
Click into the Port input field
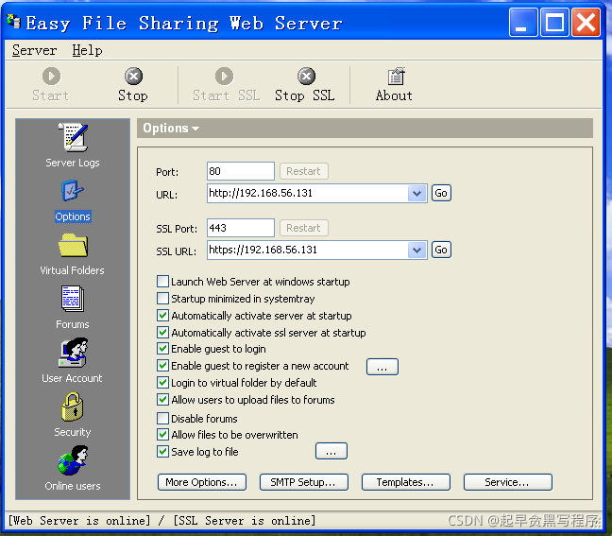pyautogui.click(x=241, y=171)
